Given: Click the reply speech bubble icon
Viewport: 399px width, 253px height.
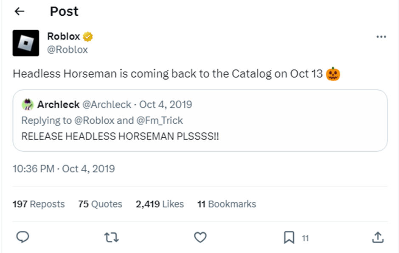Looking at the screenshot, I should click(23, 237).
